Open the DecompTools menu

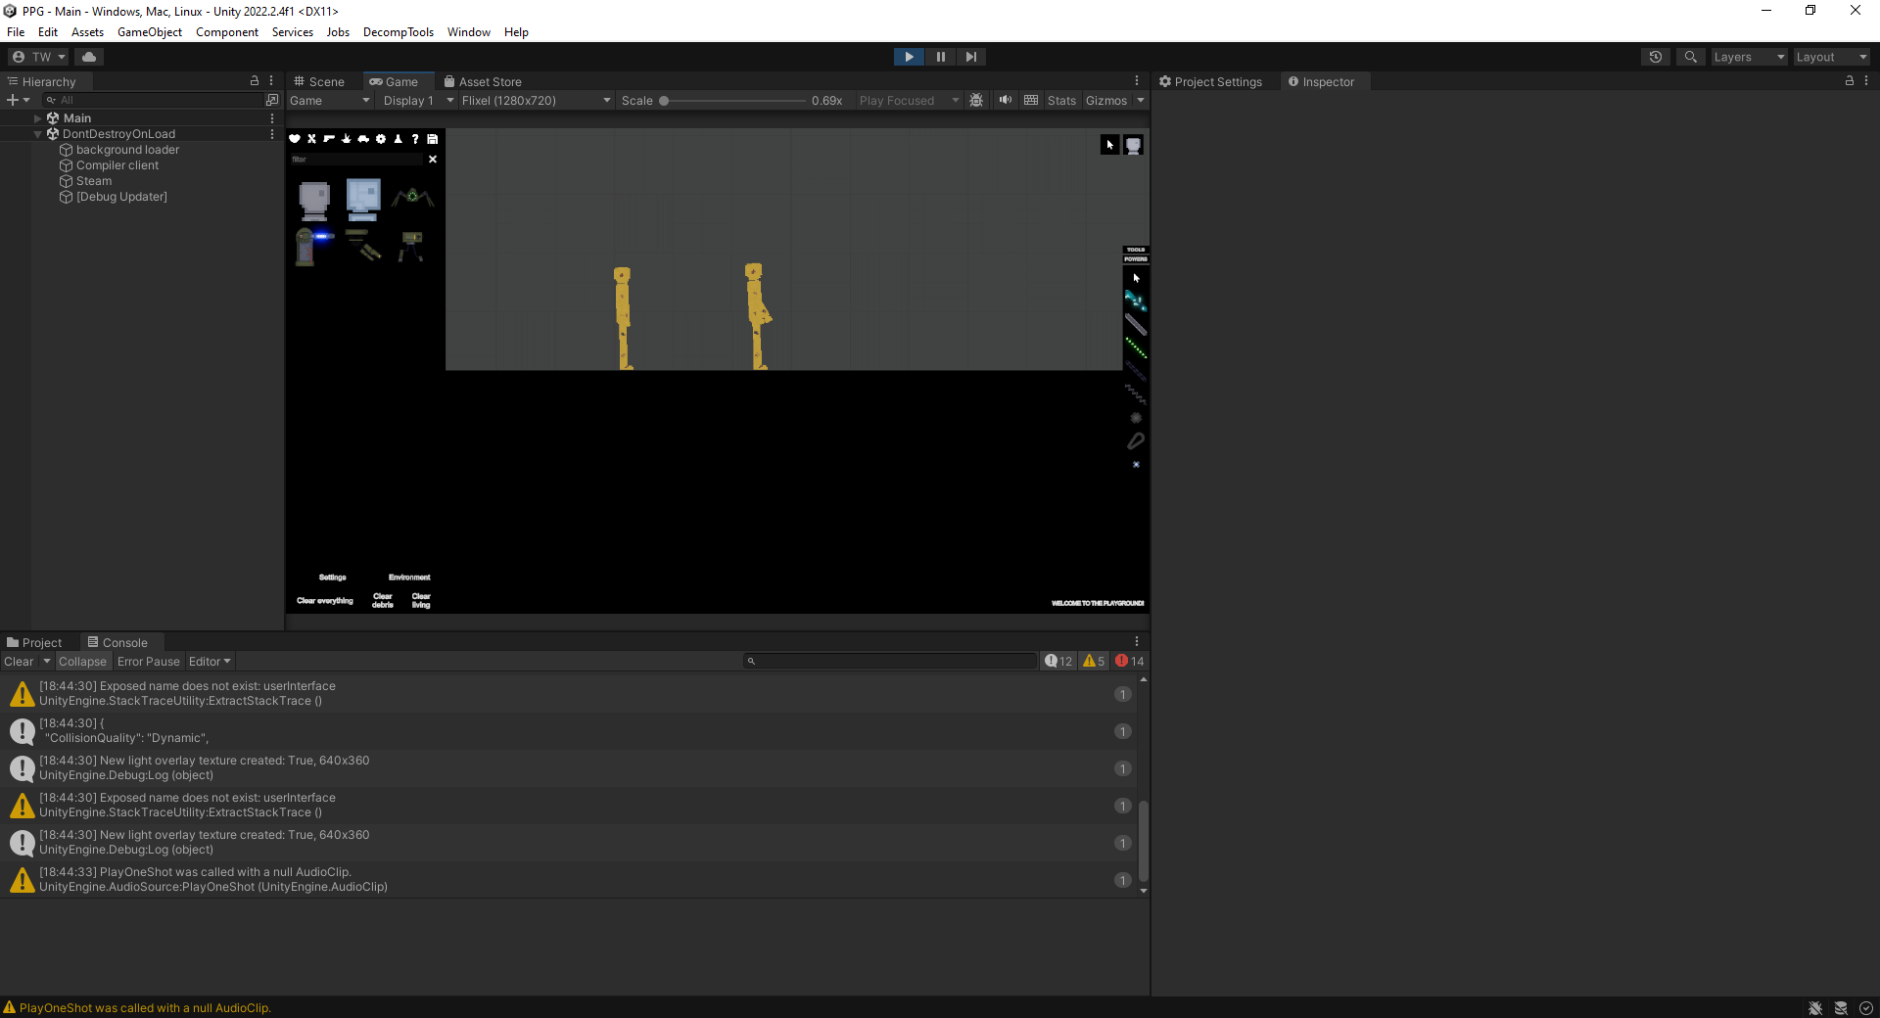[398, 32]
